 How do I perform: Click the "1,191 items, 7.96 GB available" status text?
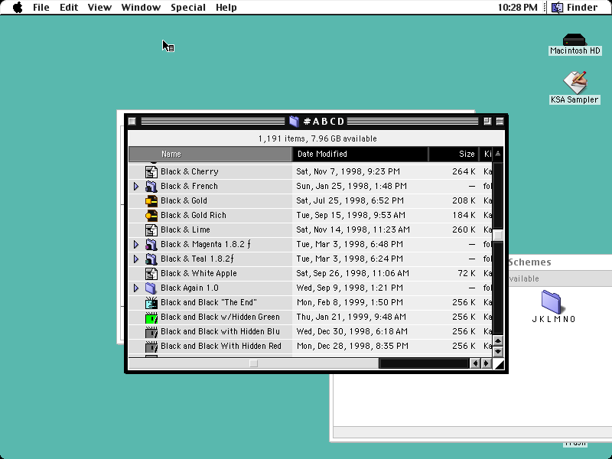click(x=317, y=139)
